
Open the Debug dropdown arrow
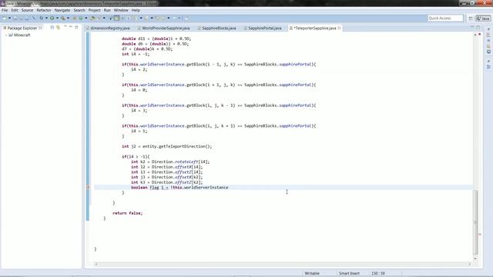(46, 18)
